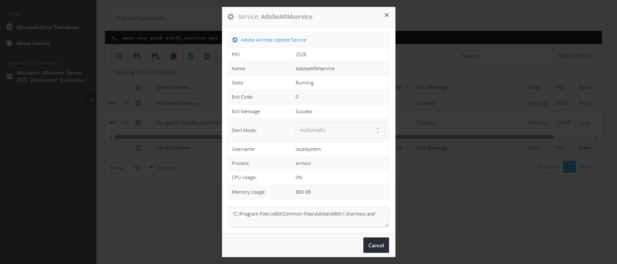Click the code icon for GoogleChromeElevationService row
Viewport: 617px width, 264px height.
(x=125, y=123)
